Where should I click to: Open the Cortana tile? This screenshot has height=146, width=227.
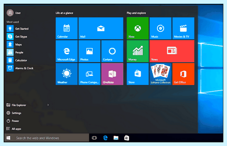[x=112, y=51]
